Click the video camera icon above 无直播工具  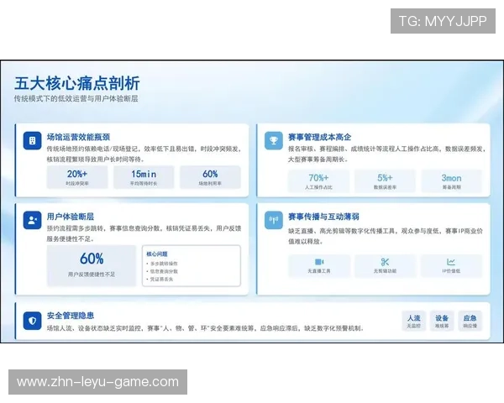point(319,262)
